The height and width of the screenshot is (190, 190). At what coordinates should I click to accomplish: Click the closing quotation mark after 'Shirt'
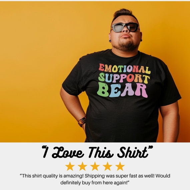tap(151, 147)
